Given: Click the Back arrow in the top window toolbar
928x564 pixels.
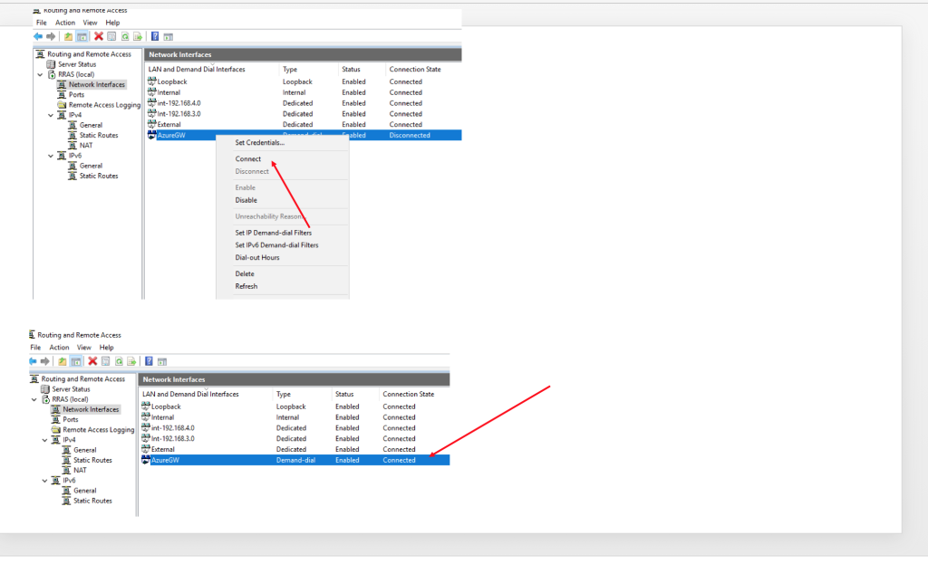Looking at the screenshot, I should coord(38,36).
